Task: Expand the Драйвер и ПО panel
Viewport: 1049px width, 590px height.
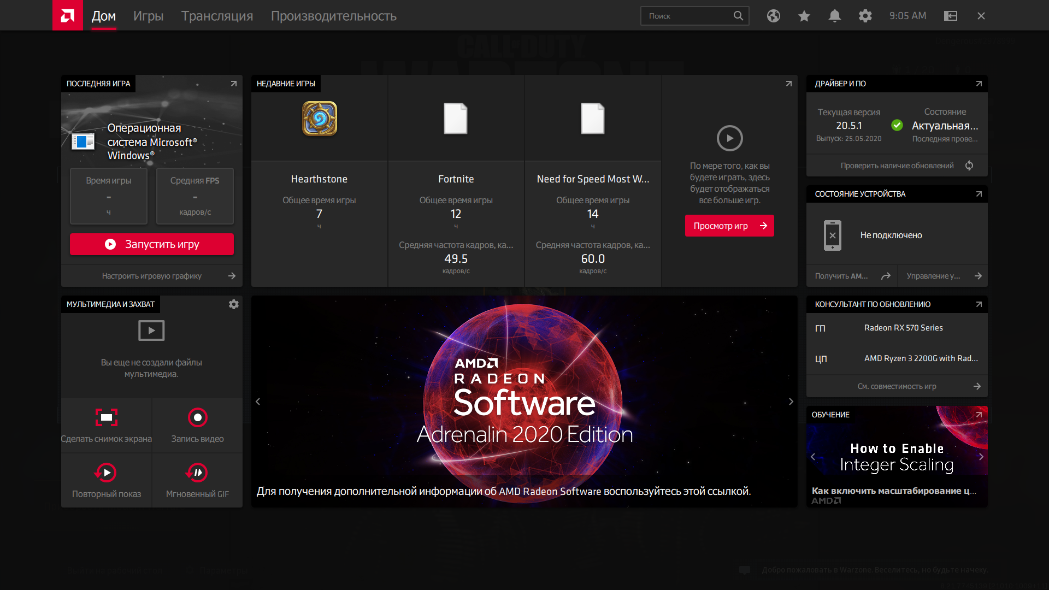Action: pos(979,84)
